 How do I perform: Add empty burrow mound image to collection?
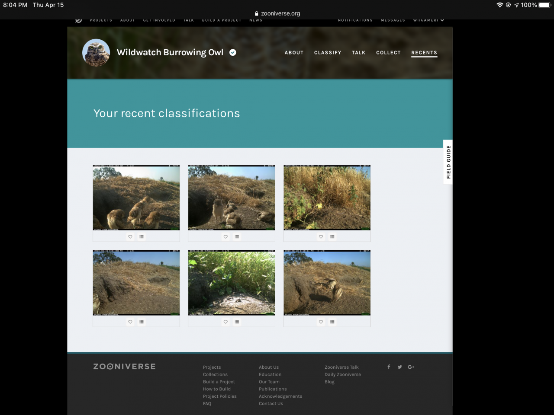click(142, 322)
